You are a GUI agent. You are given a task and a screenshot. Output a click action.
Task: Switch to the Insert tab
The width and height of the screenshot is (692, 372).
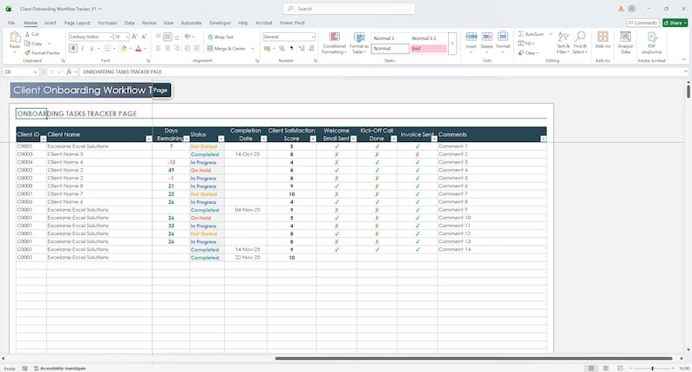point(51,23)
